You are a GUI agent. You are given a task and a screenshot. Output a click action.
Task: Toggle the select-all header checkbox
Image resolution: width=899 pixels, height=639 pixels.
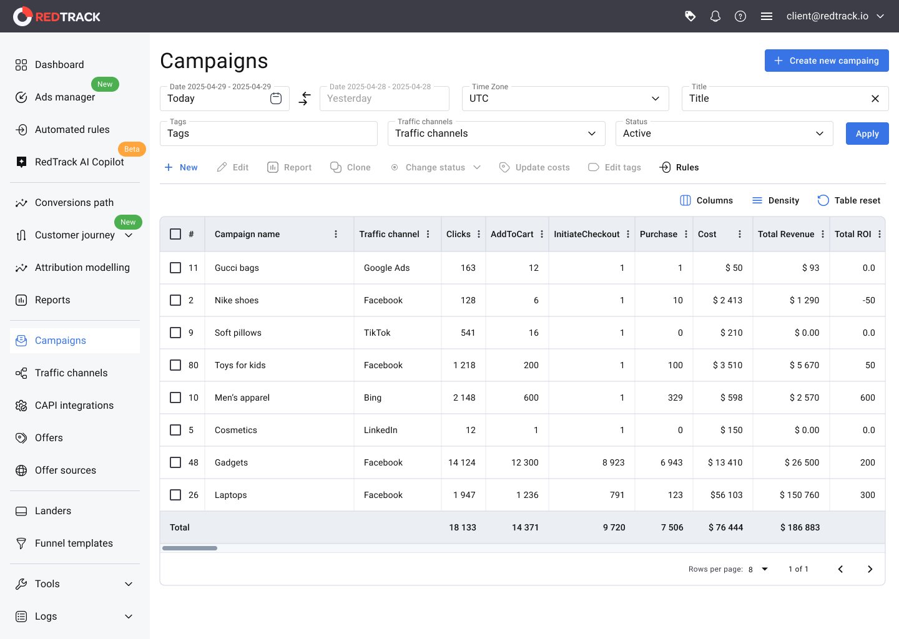click(175, 234)
